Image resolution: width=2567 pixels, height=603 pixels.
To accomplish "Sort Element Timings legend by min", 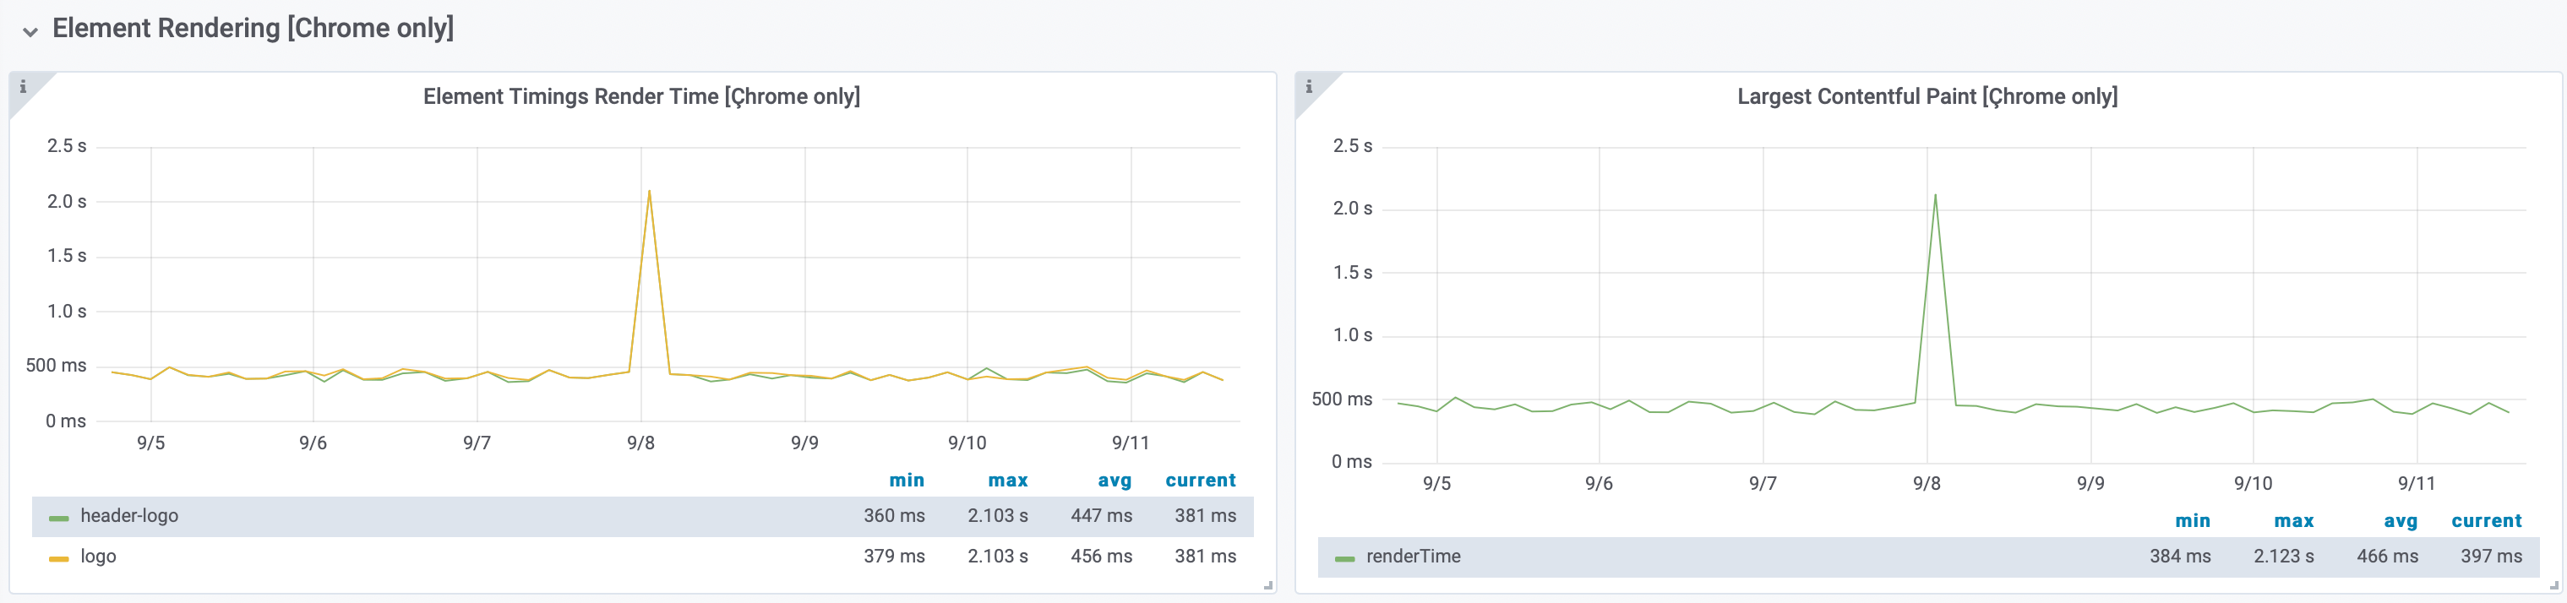I will coord(906,481).
